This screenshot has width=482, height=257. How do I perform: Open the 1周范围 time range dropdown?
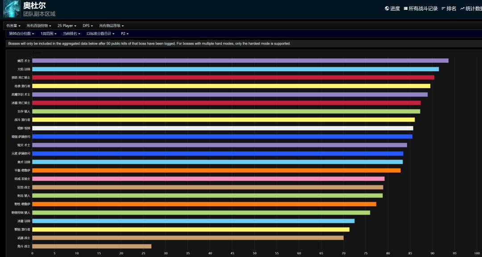click(49, 33)
